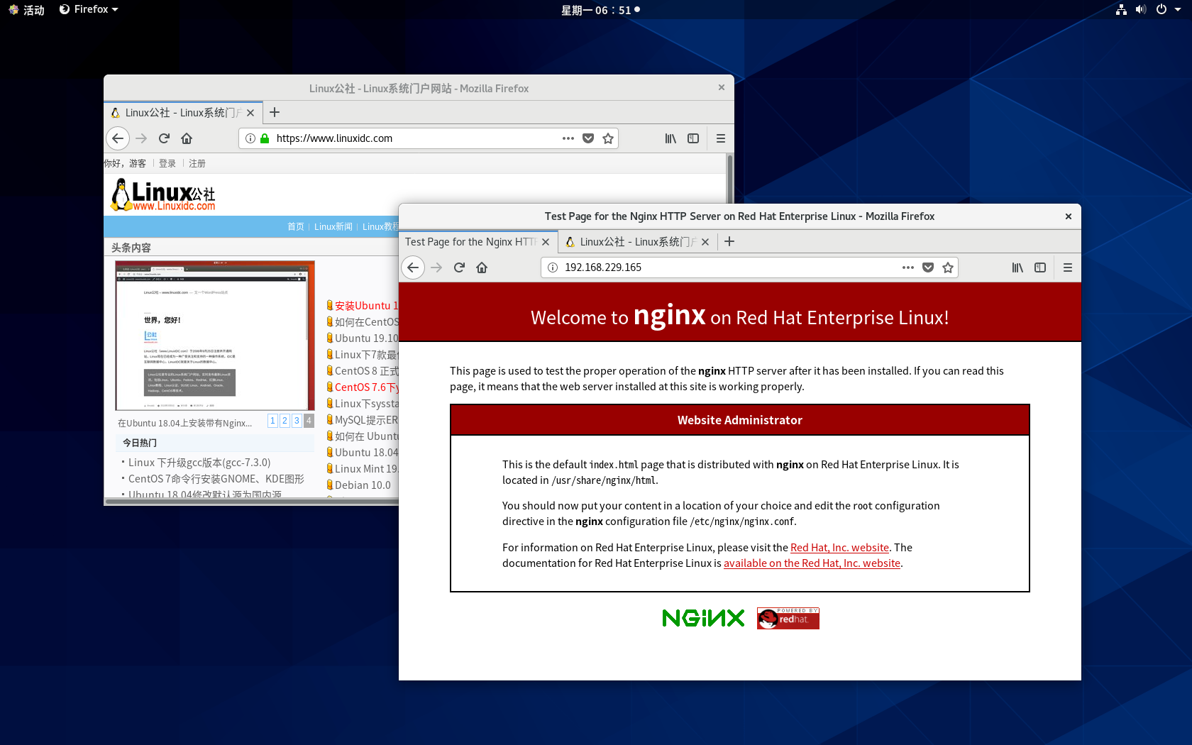Open hamburger menu in nginx Firefox window

pyautogui.click(x=1068, y=267)
